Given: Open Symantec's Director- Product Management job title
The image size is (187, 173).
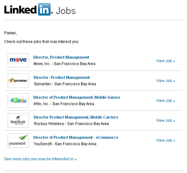Looking at the screenshot, I should 62,77.
